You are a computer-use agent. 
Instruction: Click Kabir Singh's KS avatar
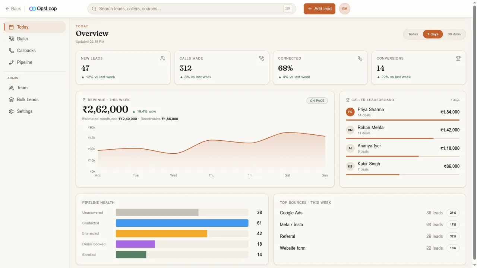point(350,166)
